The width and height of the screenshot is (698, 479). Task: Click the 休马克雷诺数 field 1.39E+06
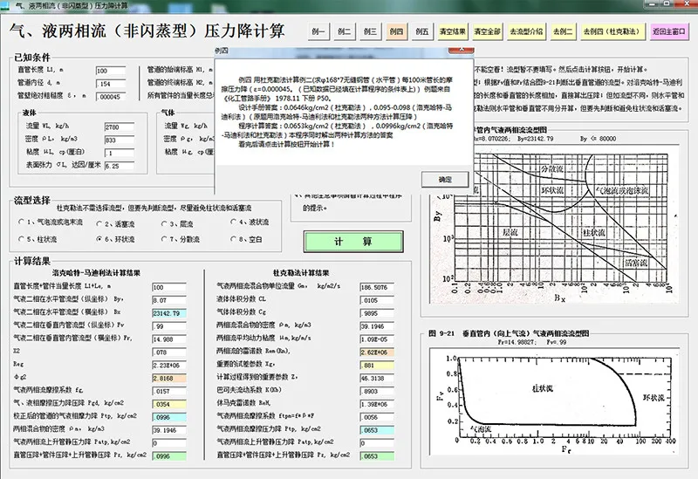point(377,404)
